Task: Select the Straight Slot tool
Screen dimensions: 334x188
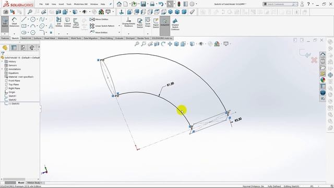Action: [x=23, y=32]
